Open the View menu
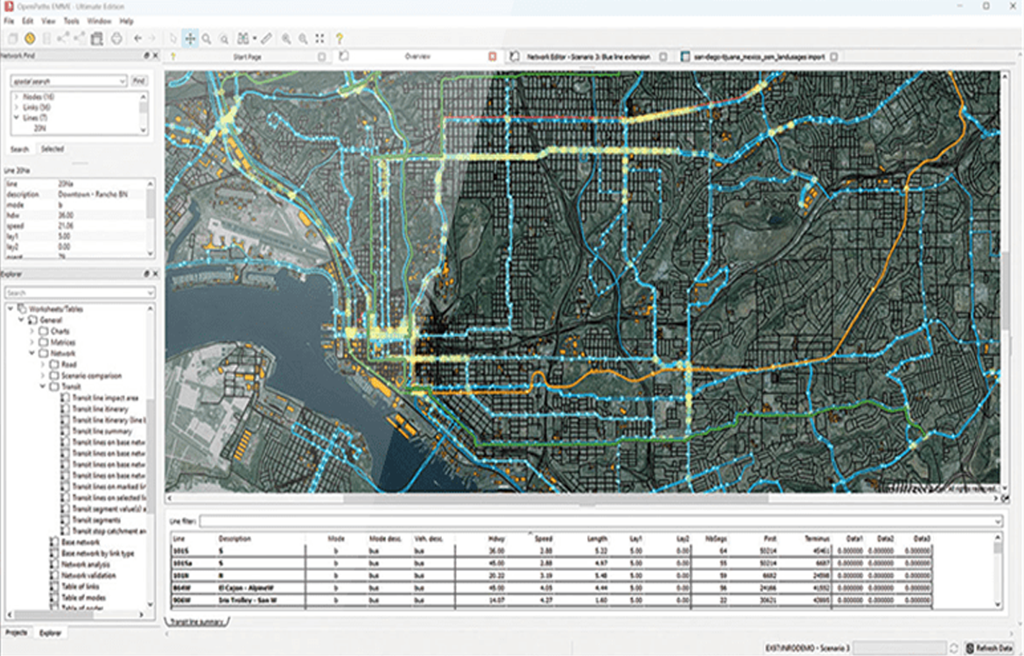Image resolution: width=1024 pixels, height=656 pixels. [x=48, y=21]
